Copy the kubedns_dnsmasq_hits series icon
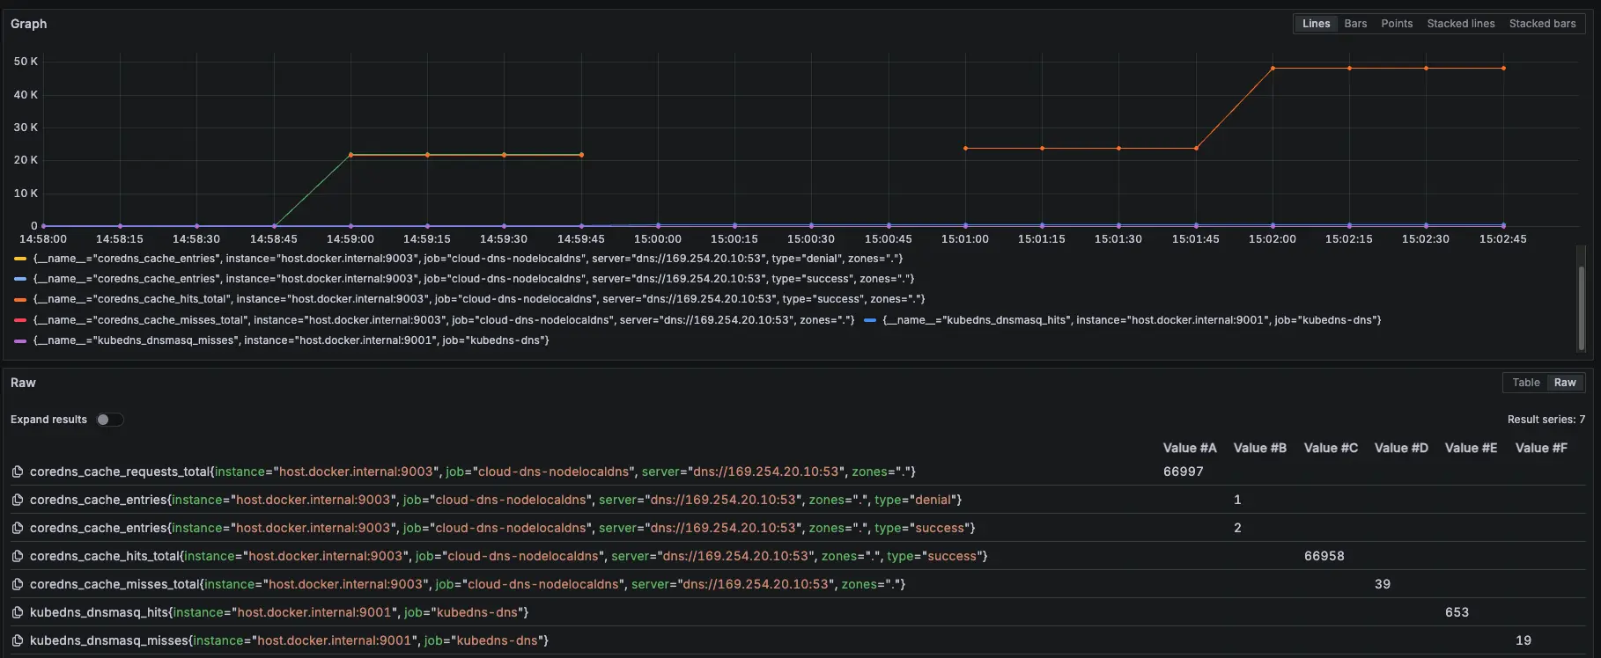This screenshot has height=658, width=1601. [17, 613]
